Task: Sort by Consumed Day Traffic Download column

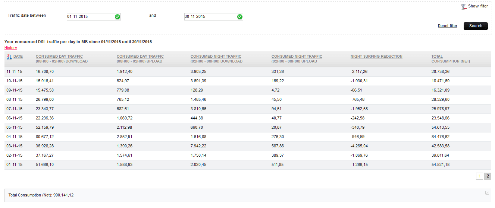Action: [x=62, y=59]
